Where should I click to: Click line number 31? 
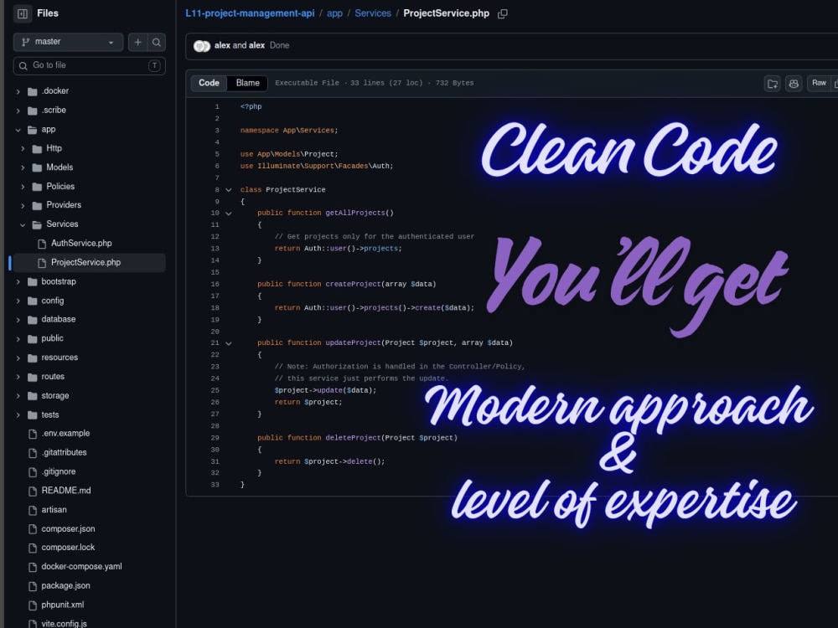[x=215, y=461]
